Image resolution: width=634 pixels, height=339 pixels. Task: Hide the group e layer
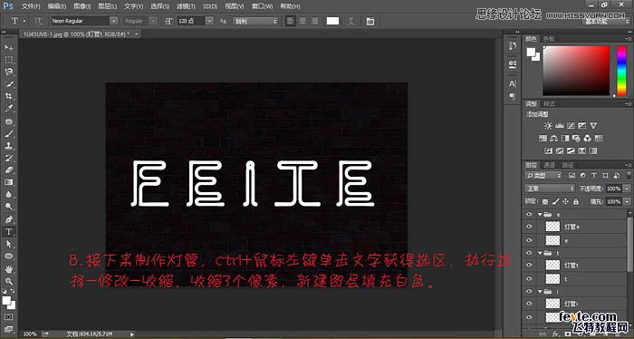pyautogui.click(x=529, y=215)
